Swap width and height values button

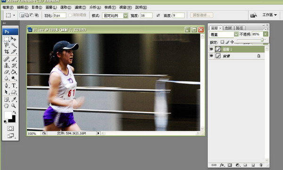(x=158, y=16)
